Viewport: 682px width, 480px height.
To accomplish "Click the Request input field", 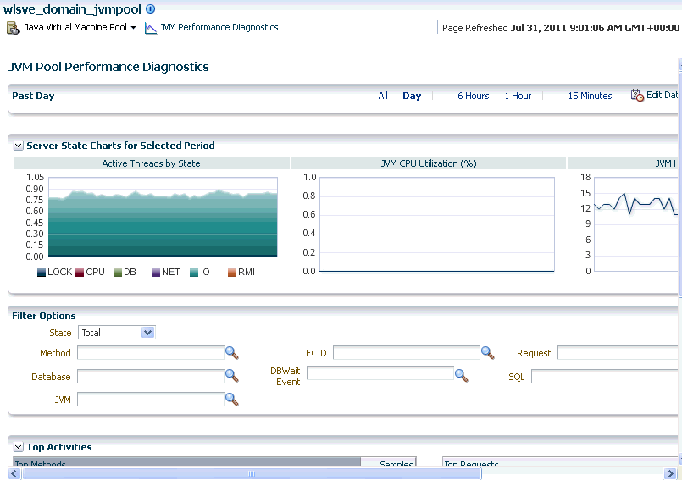I will point(618,353).
